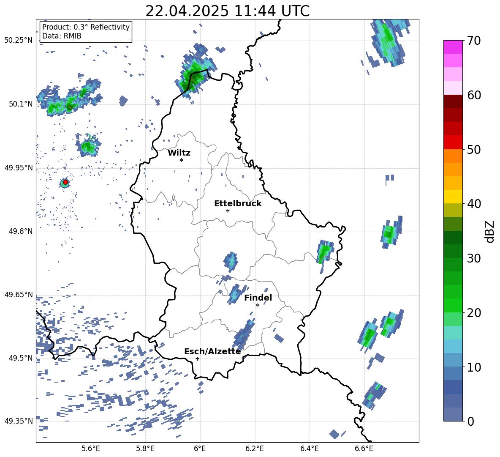500x457 pixels.
Task: Click the 50.1°N latitude label
Action: [21, 104]
